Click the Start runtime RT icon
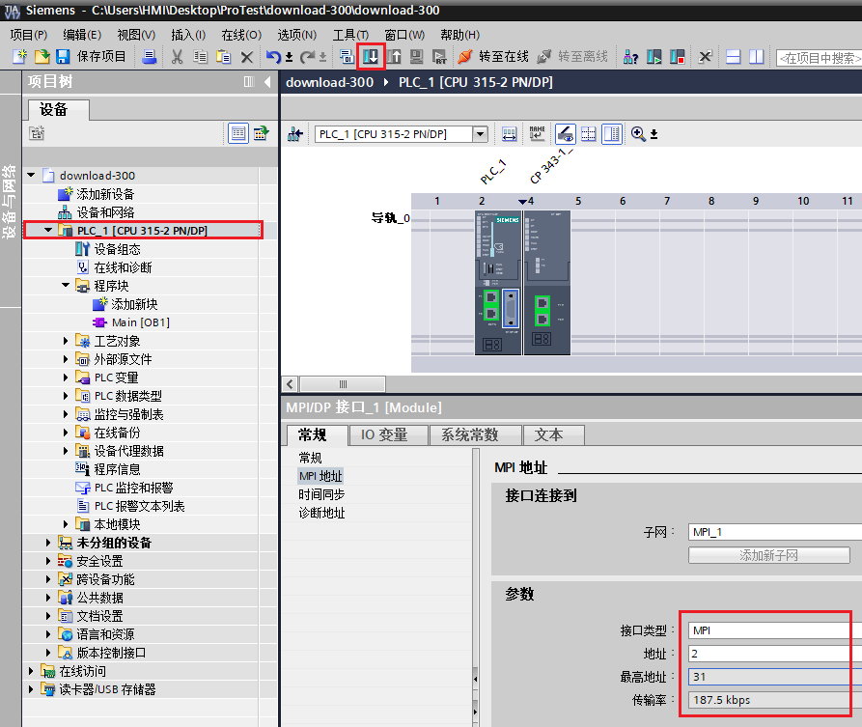The height and width of the screenshot is (727, 862). [x=438, y=57]
